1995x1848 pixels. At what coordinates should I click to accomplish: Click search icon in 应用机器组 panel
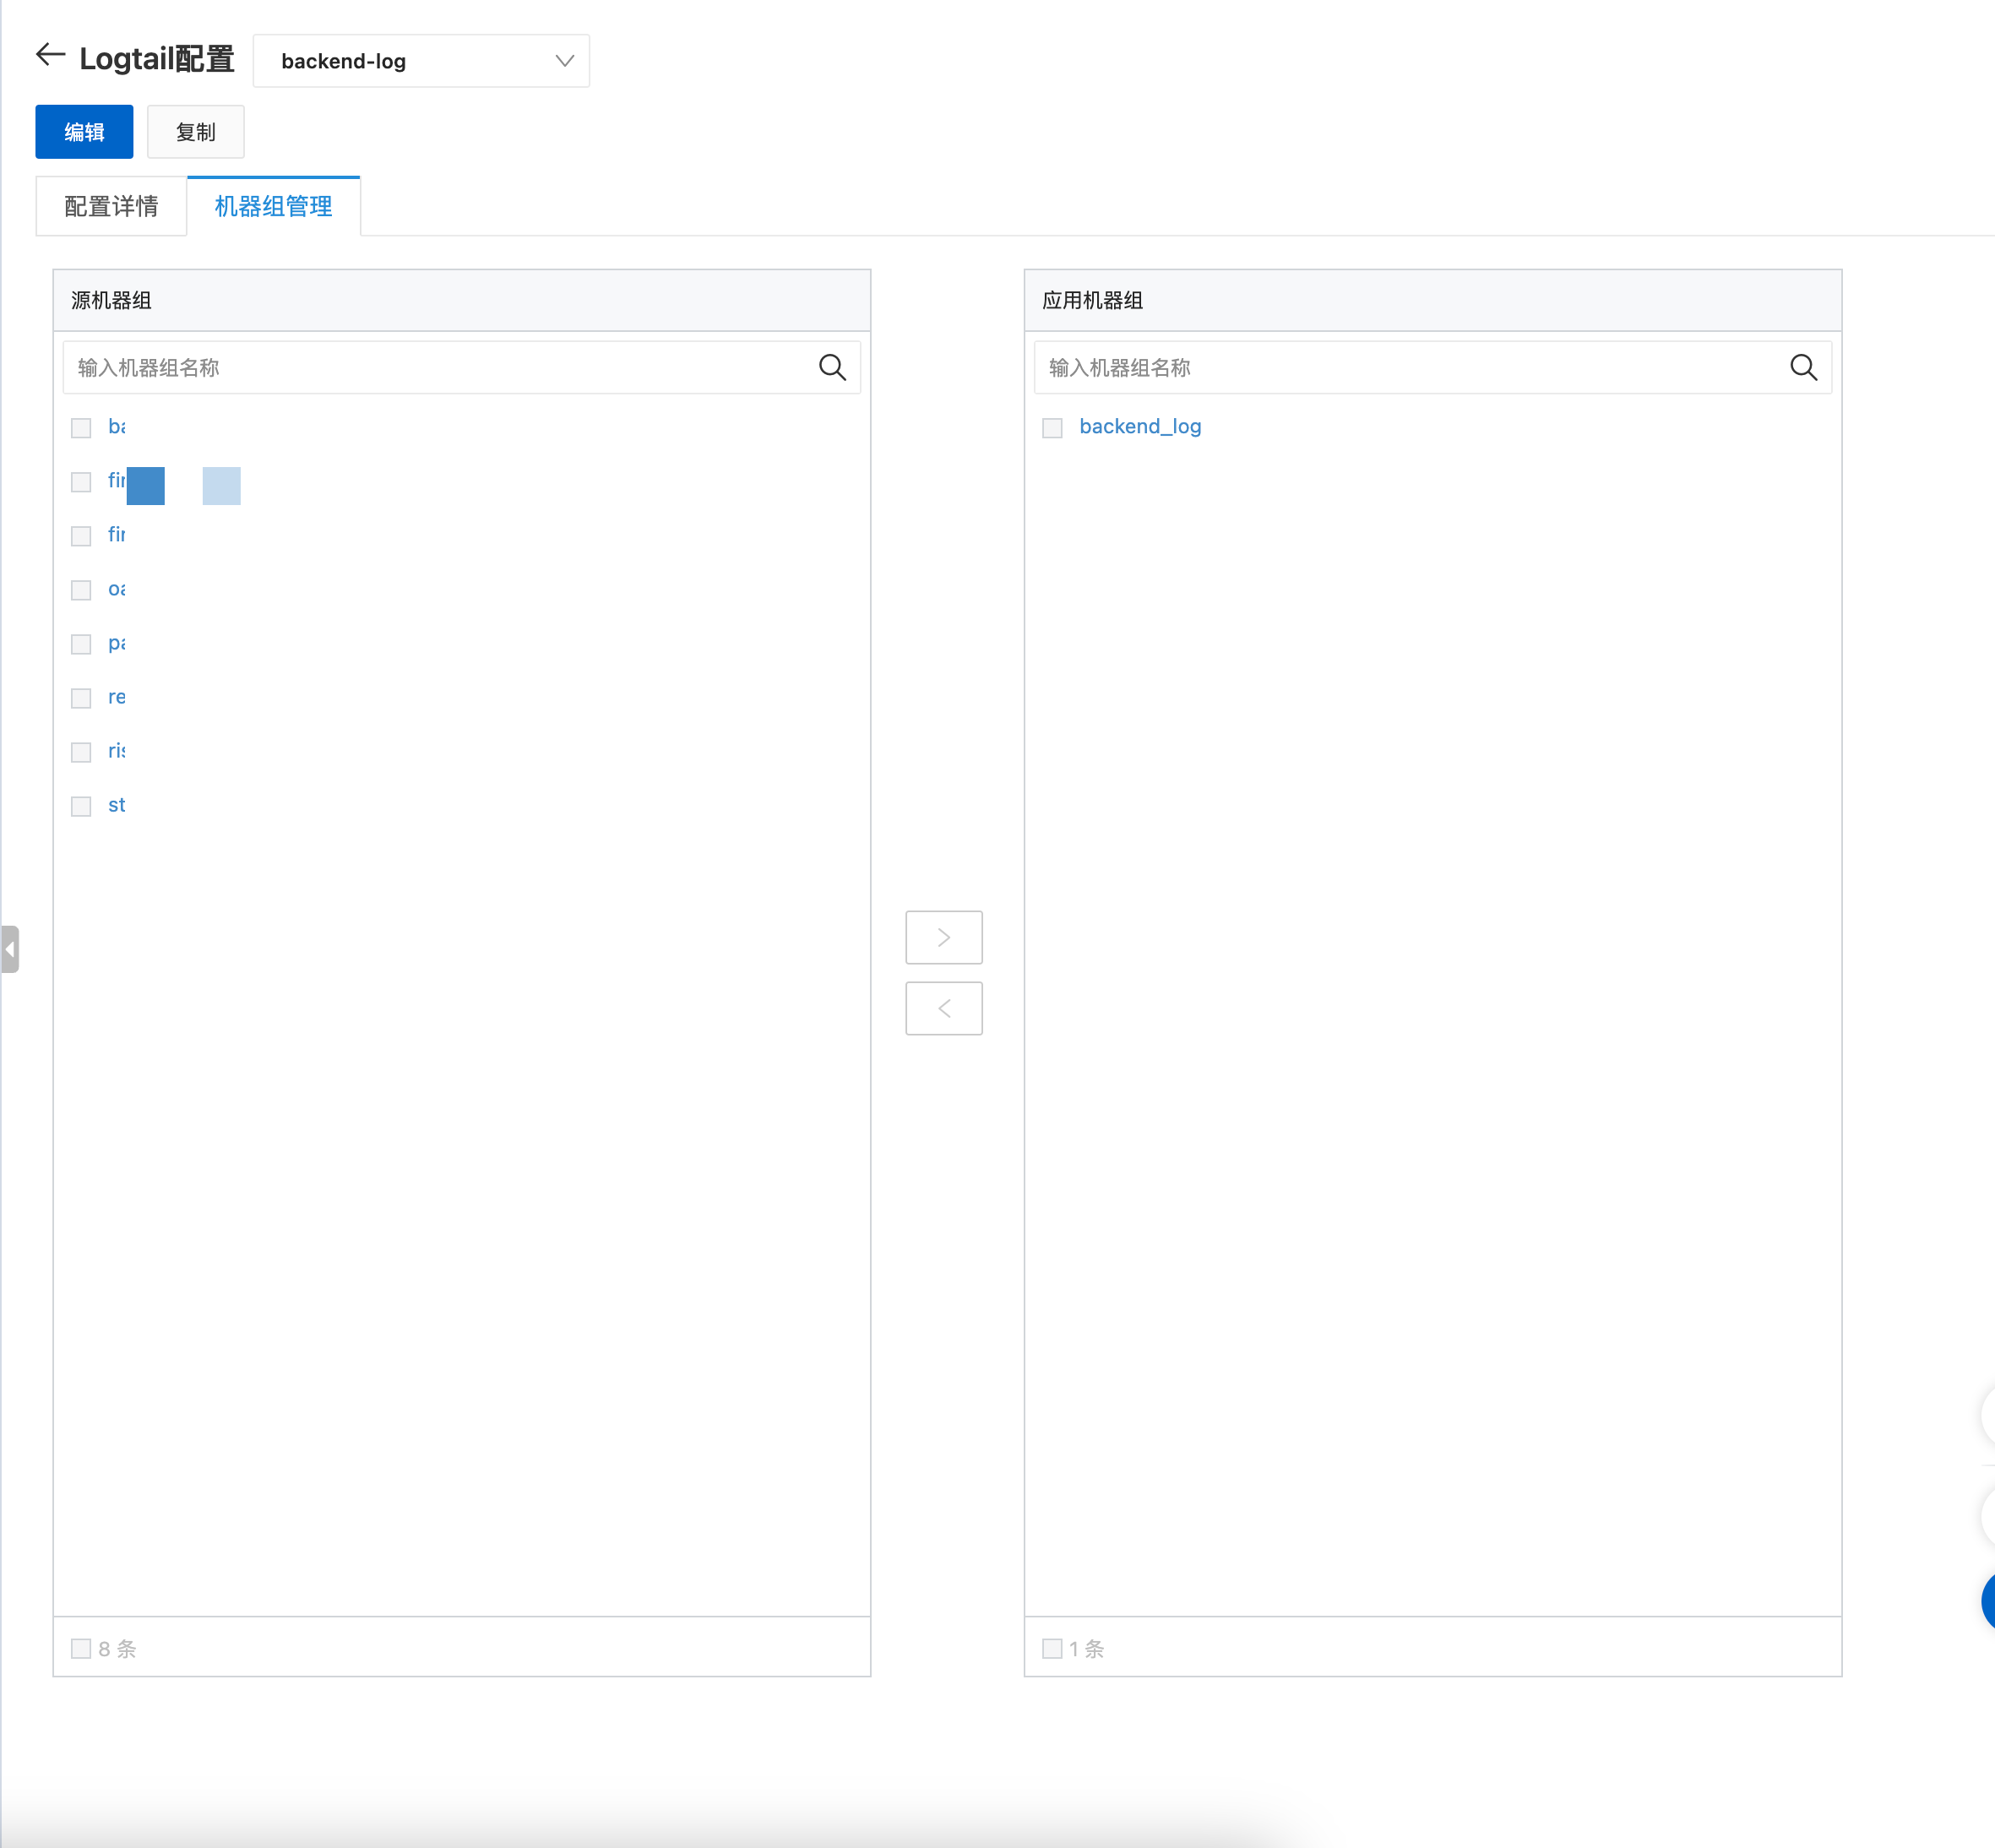[1803, 368]
